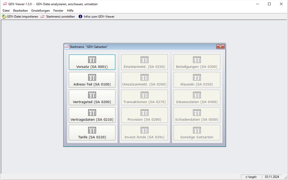
Task: Open Vertragsdaten (SA 0210) view
Action: [92, 115]
